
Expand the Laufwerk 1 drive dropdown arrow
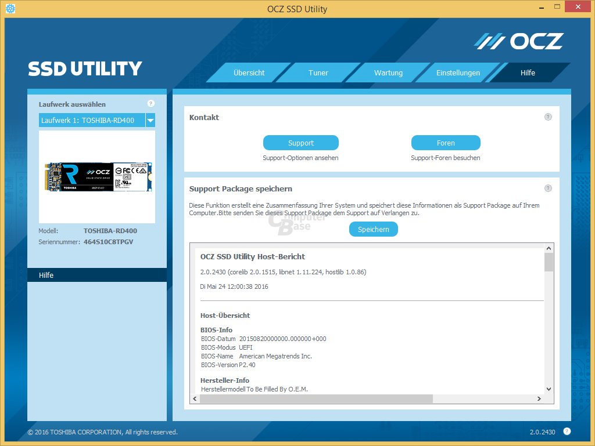click(150, 121)
